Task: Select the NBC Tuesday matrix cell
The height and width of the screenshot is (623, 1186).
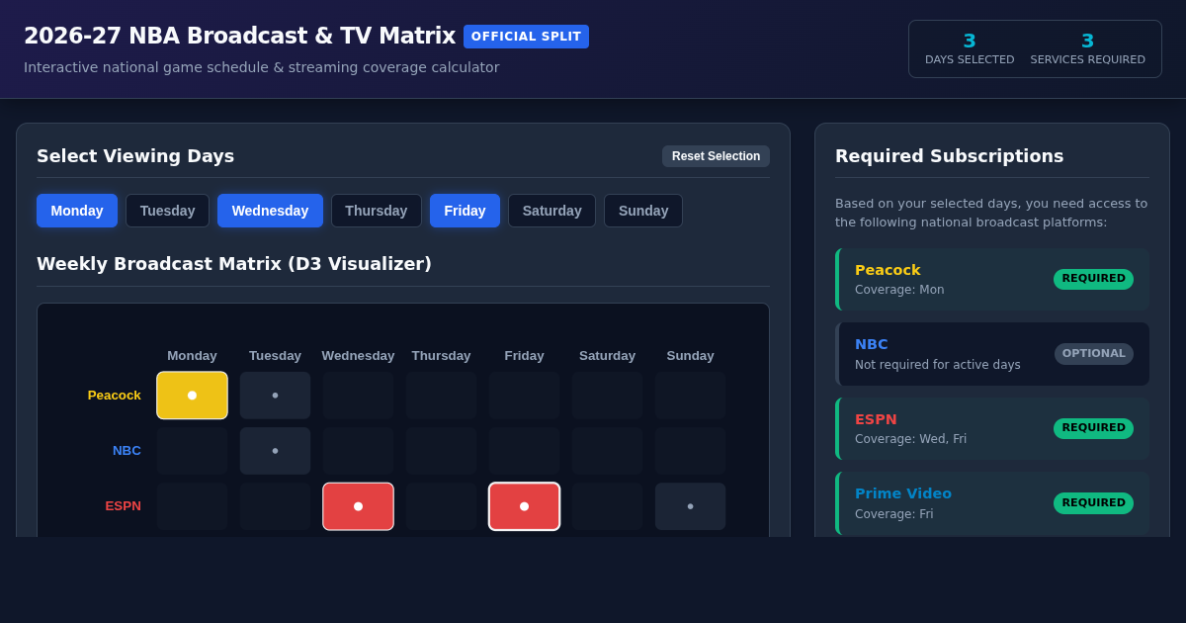Action: (275, 451)
